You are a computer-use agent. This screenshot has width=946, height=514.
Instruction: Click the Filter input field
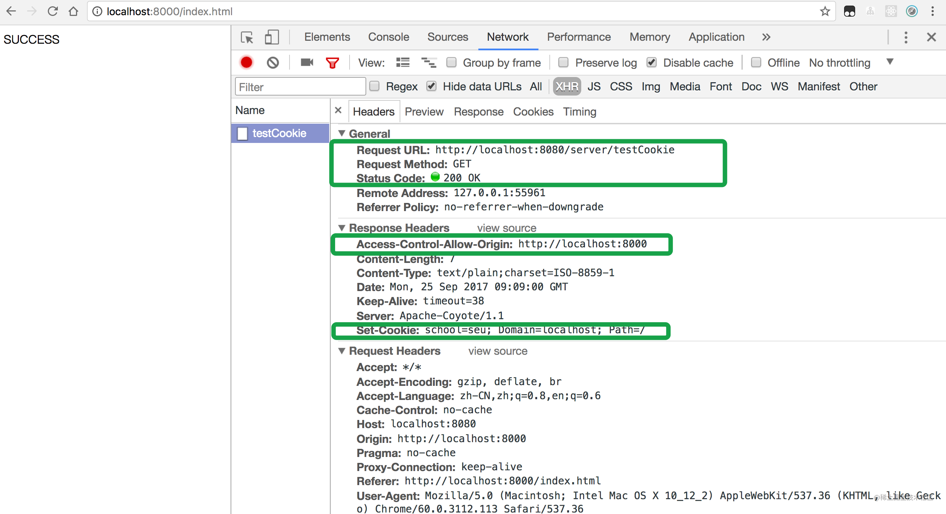coord(298,87)
